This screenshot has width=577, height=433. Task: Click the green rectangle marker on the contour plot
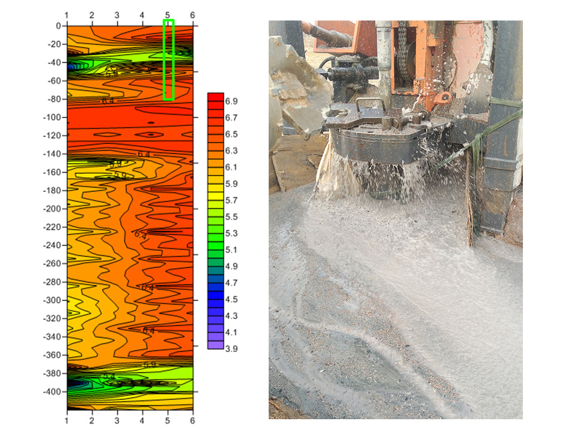click(168, 59)
